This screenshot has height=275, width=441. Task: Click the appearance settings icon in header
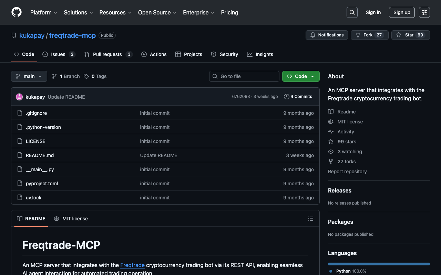coord(424,12)
